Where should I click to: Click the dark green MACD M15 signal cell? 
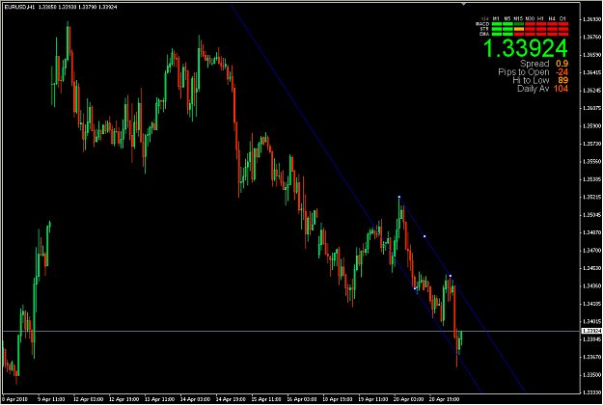[x=519, y=24]
